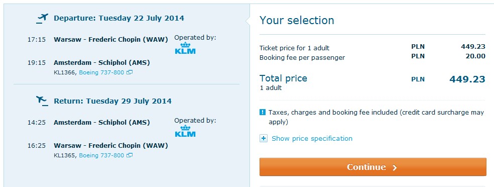Click the orange Continue button
Viewport: 494px width, 187px height.
(x=373, y=167)
